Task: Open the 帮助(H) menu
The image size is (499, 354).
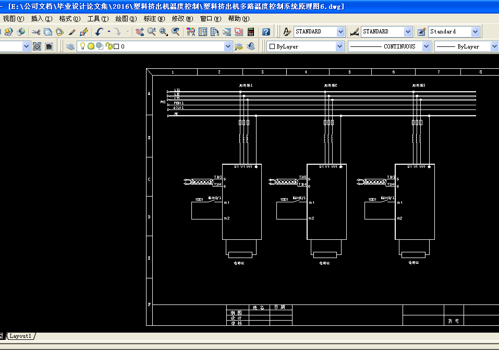Action: coord(239,19)
